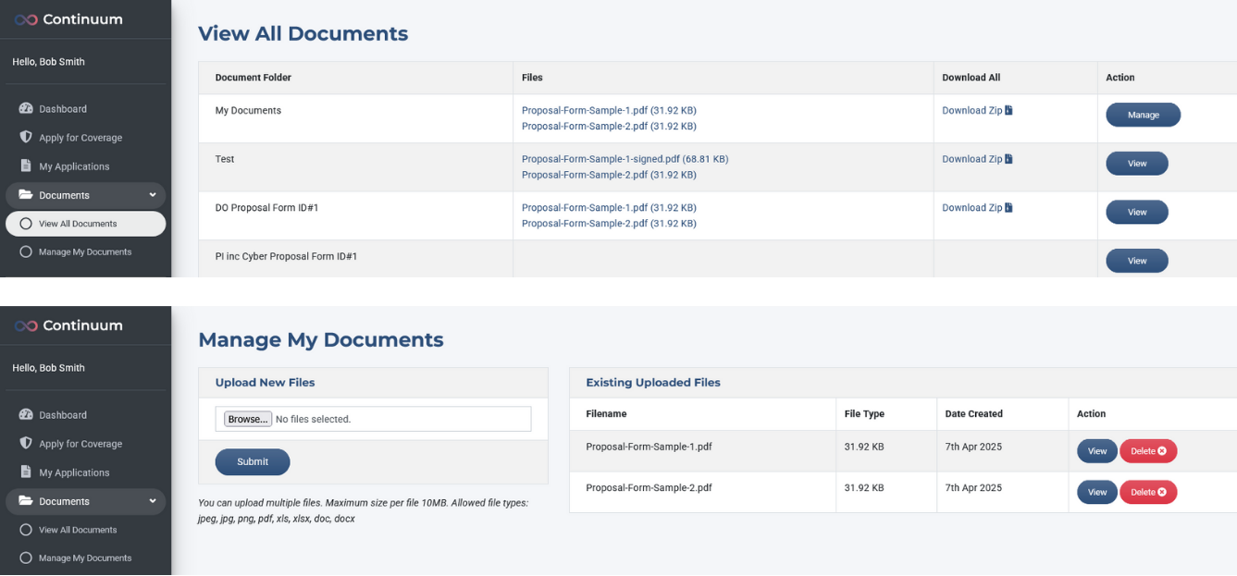1237x576 pixels.
Task: Click View button for PI inc Cyber Proposal Form ID#1
Action: pyautogui.click(x=1137, y=261)
